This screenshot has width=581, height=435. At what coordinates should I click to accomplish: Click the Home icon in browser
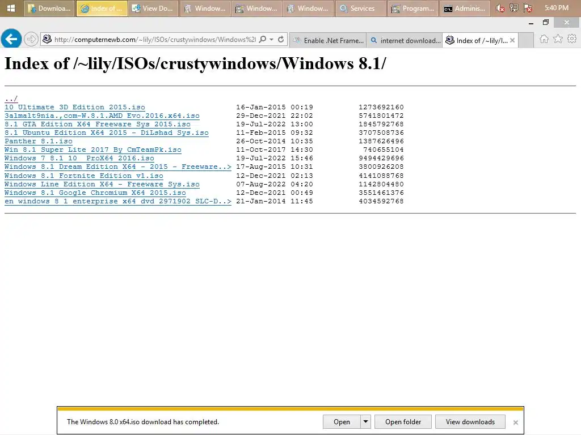(x=544, y=39)
